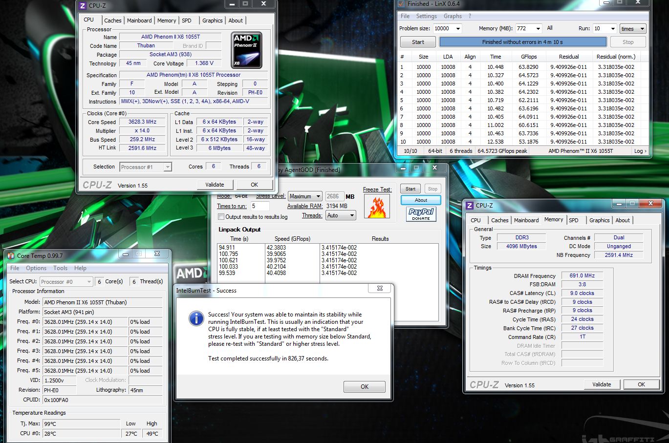Open Graphics tab in CPU-Z Memory window
Image resolution: width=669 pixels, height=443 pixels.
point(599,220)
